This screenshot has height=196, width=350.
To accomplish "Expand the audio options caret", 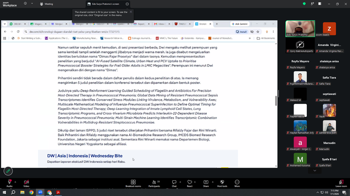I will (15, 182).
